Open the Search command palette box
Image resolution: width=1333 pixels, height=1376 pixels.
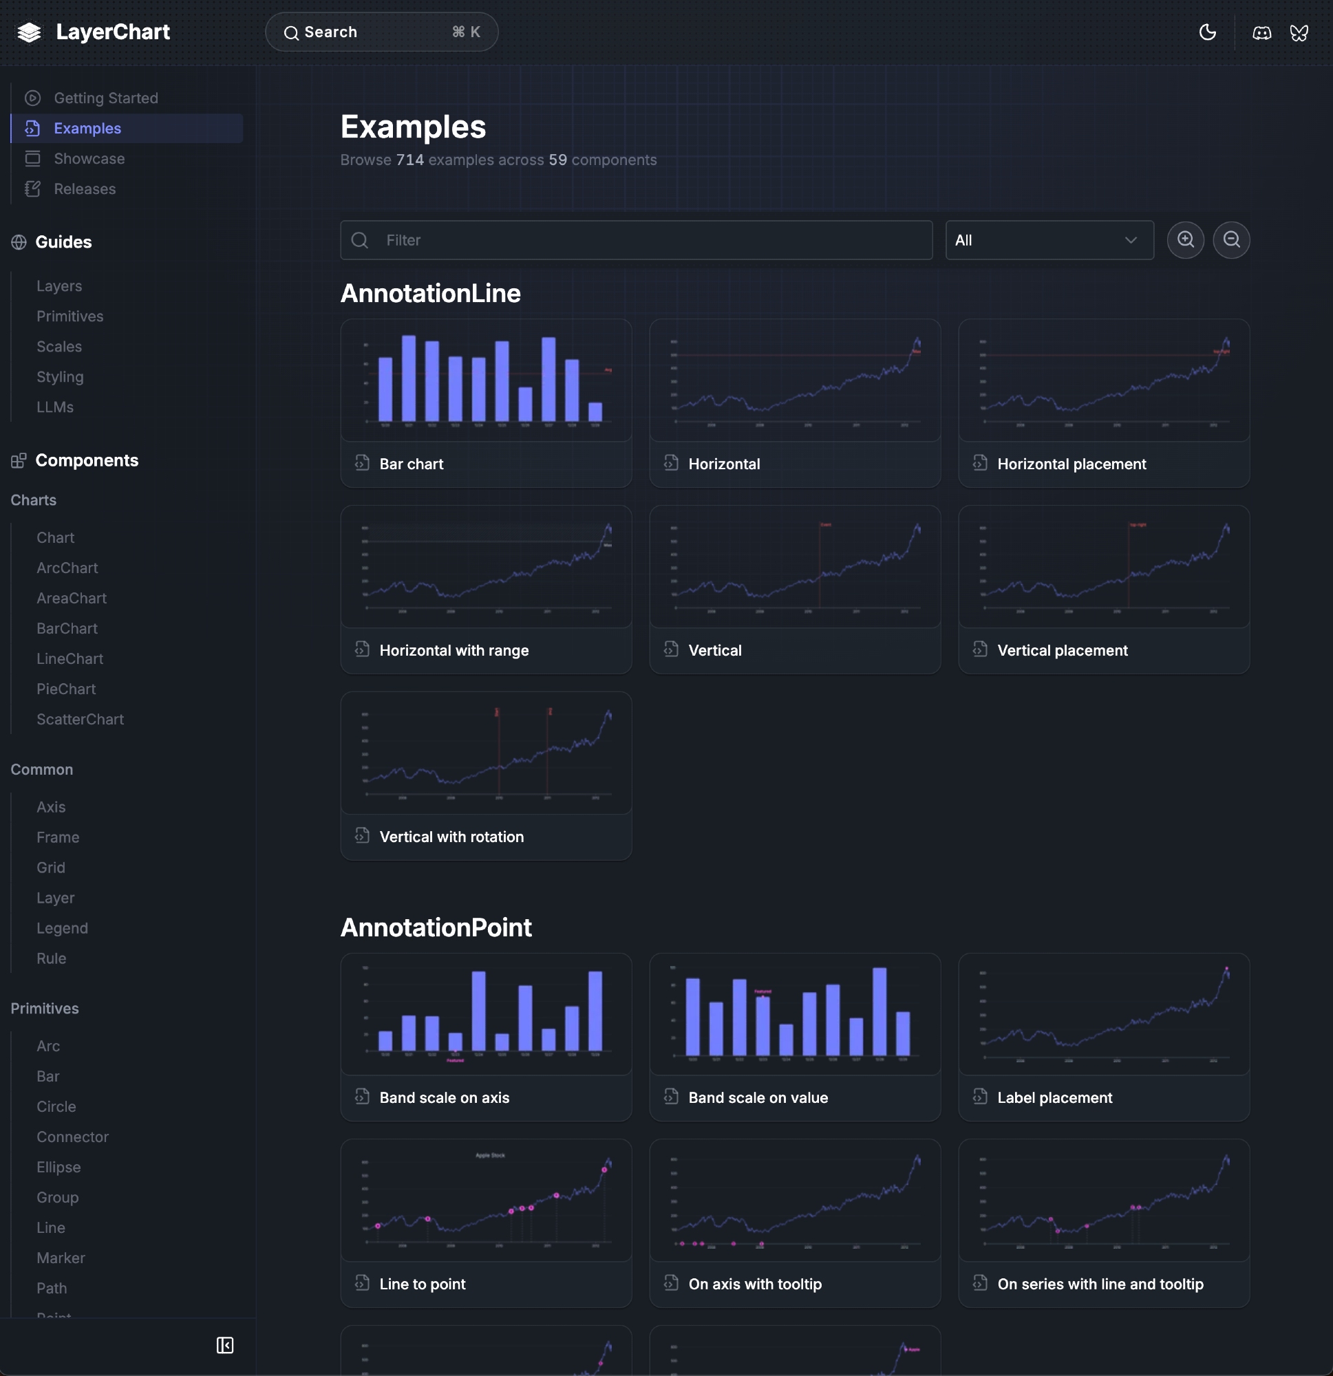point(381,32)
